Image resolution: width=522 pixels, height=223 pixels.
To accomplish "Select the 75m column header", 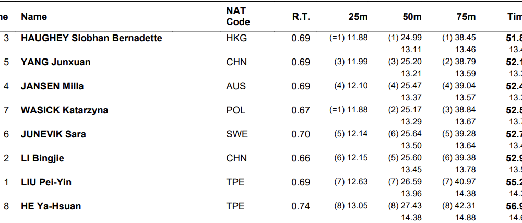I will click(x=466, y=17).
